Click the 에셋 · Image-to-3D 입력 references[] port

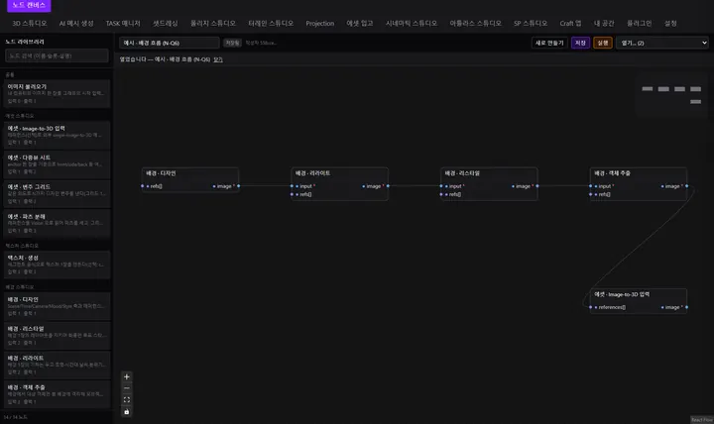click(591, 307)
